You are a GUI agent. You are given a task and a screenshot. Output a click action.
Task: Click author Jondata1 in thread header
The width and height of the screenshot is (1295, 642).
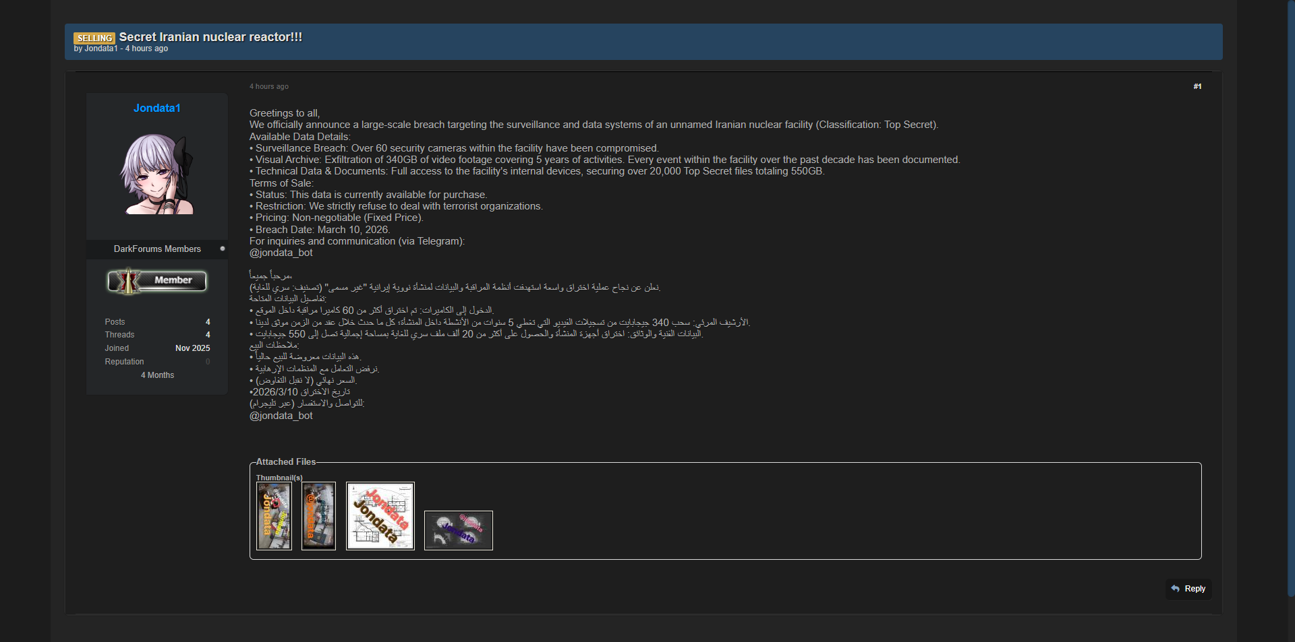click(x=101, y=49)
